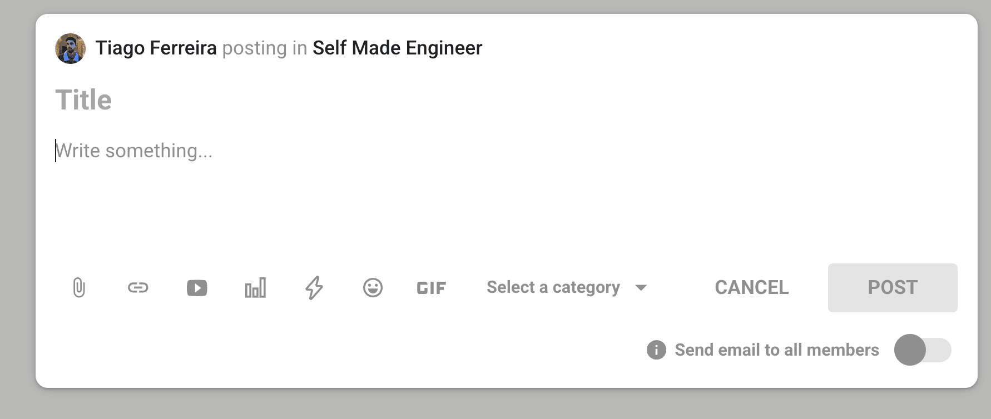This screenshot has width=991, height=419.
Task: Open the emoji picker smiley icon
Action: click(373, 288)
